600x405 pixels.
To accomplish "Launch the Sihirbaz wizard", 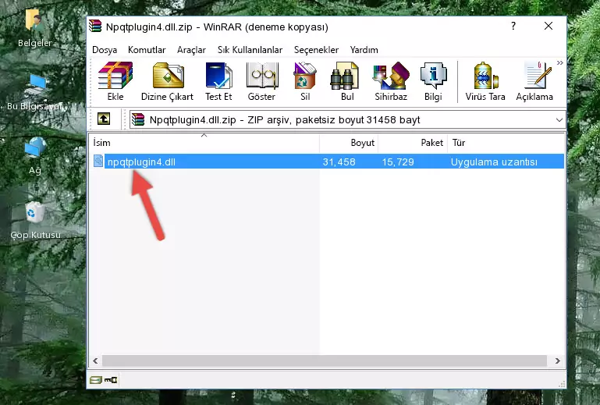I will pos(391,81).
